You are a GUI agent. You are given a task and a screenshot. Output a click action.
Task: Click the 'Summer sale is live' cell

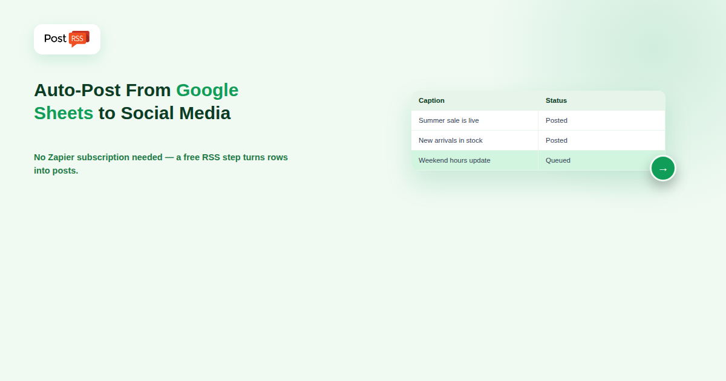tap(475, 120)
